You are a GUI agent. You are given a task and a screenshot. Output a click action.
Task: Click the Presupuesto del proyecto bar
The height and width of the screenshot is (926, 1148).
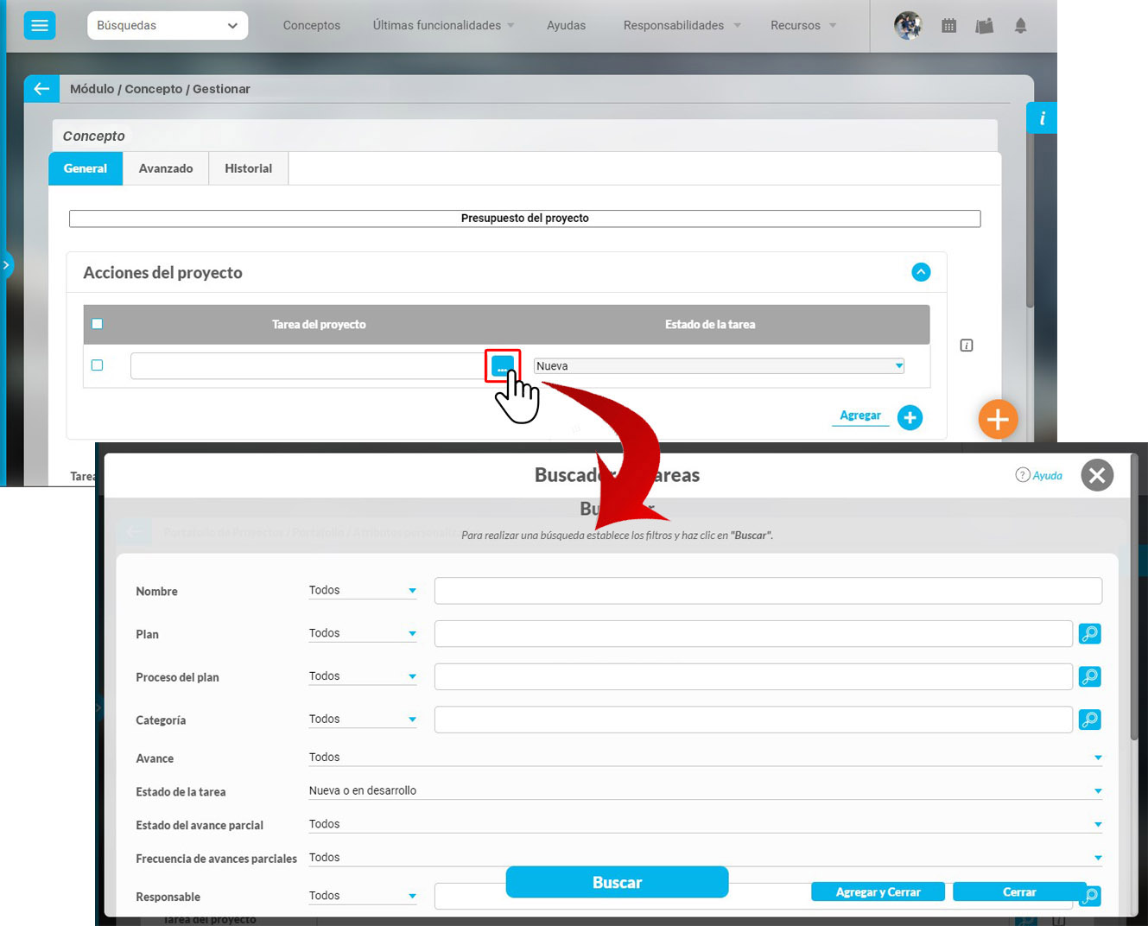pos(524,219)
